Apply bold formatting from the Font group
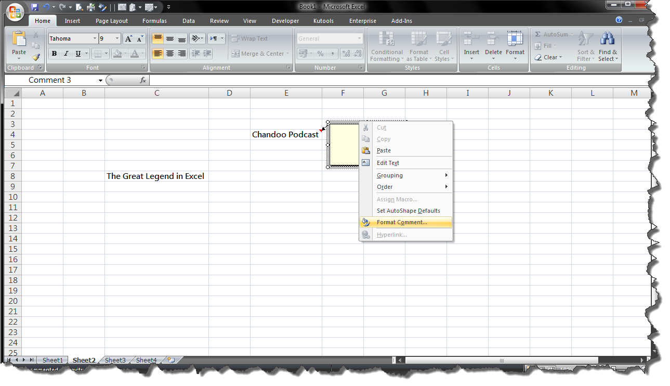This screenshot has width=670, height=386. pos(54,54)
